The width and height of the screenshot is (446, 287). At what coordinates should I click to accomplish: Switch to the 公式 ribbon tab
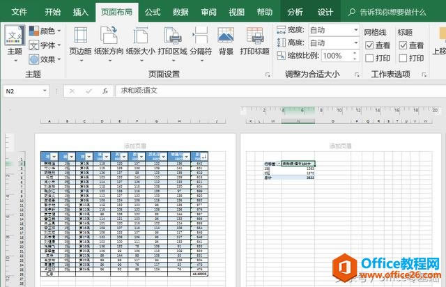tap(153, 12)
